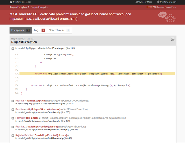Open the Symfony Docs link
This screenshot has height=143, width=185.
pos(144,2)
